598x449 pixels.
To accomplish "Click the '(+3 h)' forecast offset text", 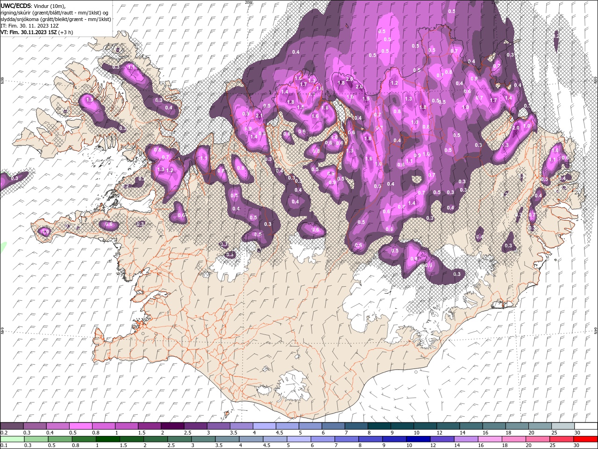I will (x=66, y=32).
